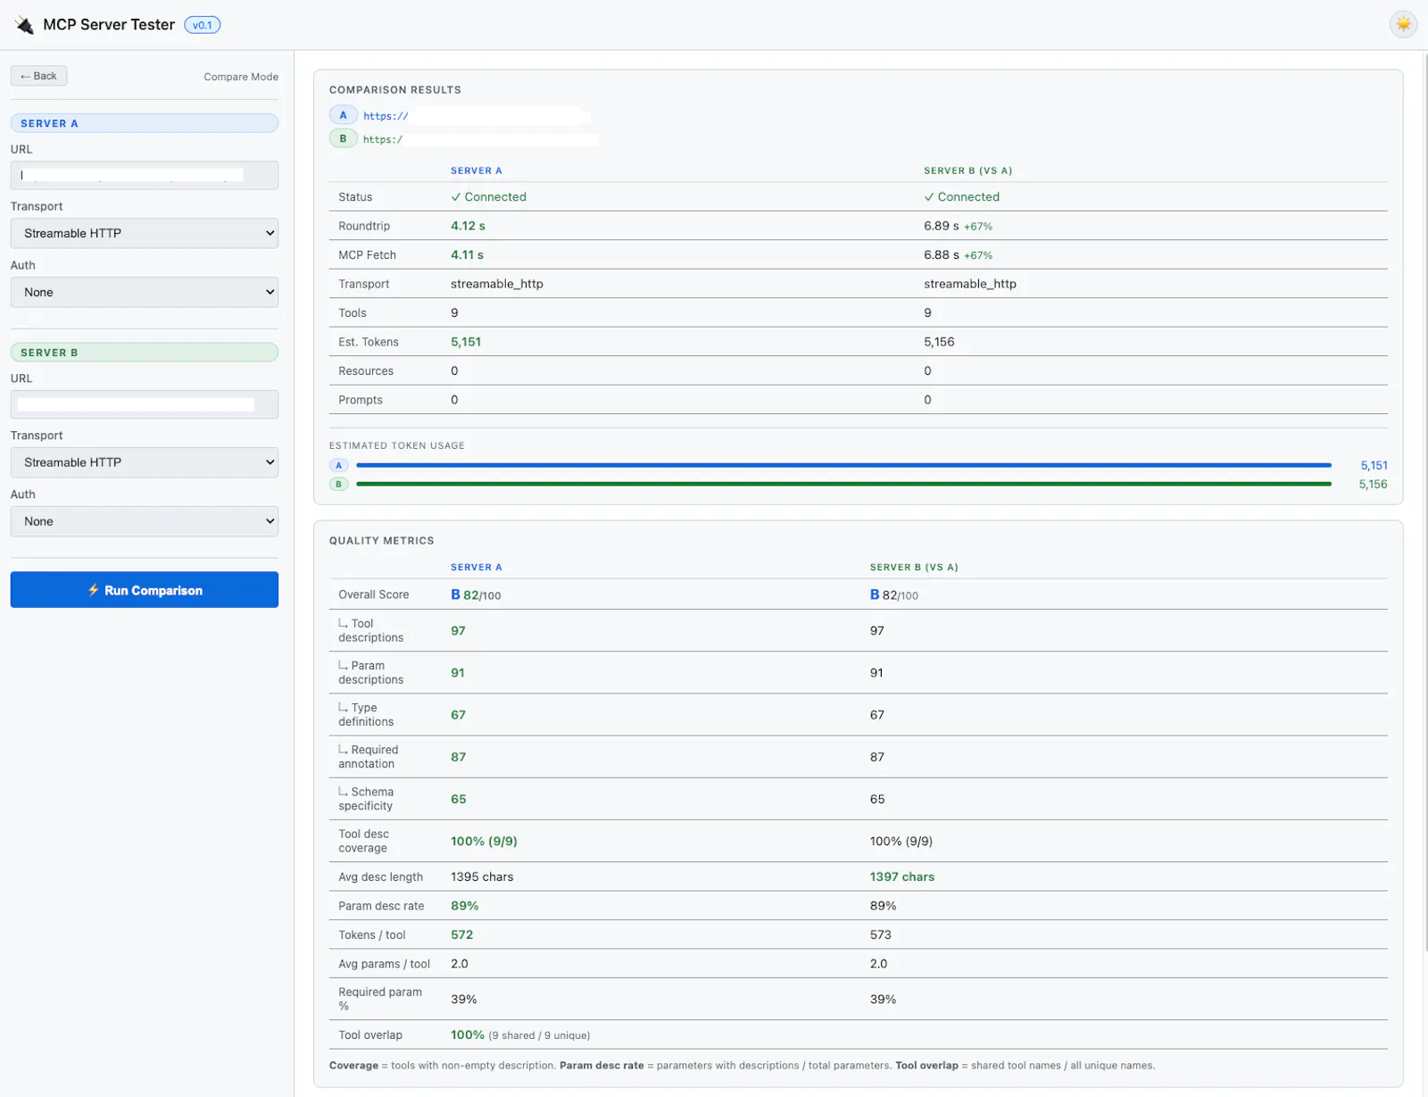Click the B badge in comparison results

[343, 138]
